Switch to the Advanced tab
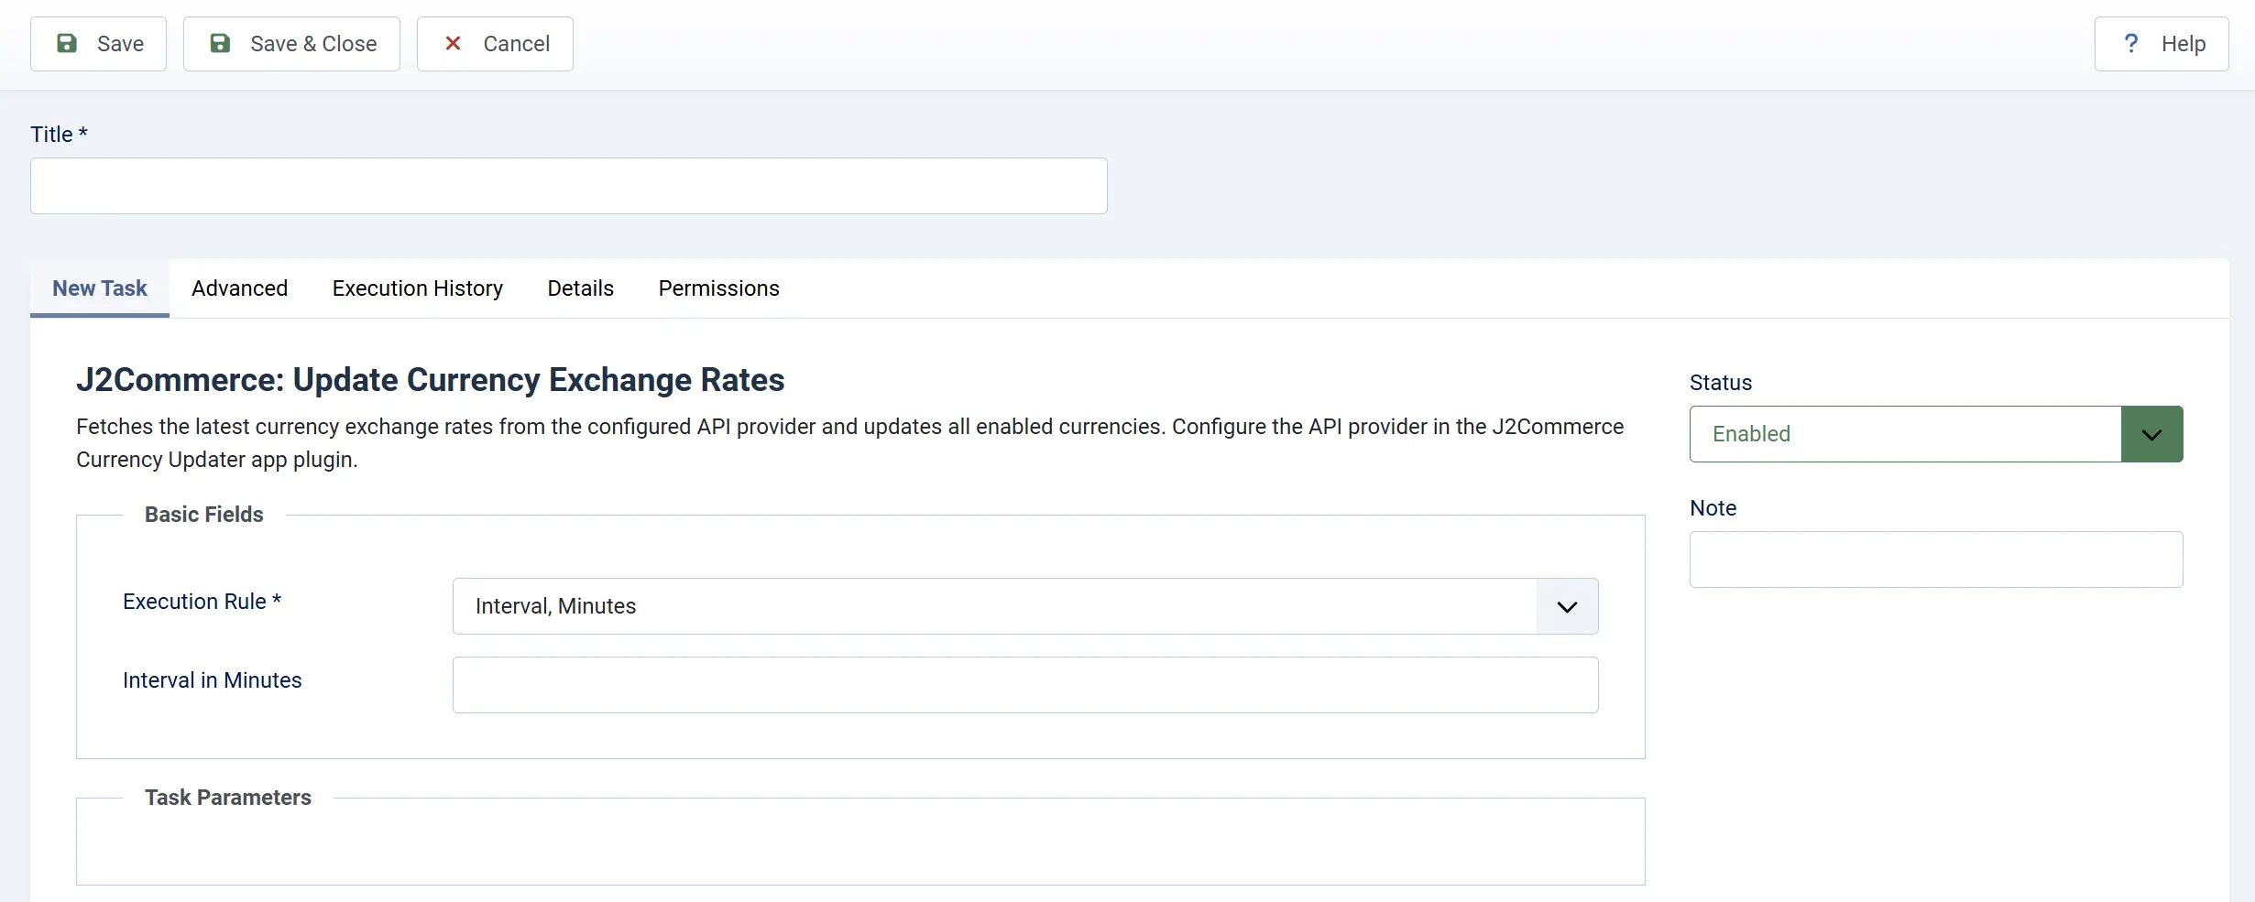Screen dimensions: 2255x902 [239, 288]
